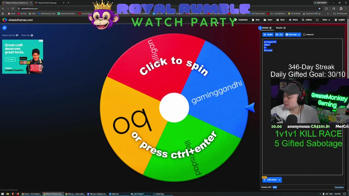The height and width of the screenshot is (196, 349).
Task: Collapse the entries panel with the arrow button
Action: pos(260,28)
